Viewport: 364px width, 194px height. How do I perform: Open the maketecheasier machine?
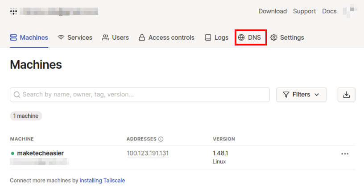(41, 153)
